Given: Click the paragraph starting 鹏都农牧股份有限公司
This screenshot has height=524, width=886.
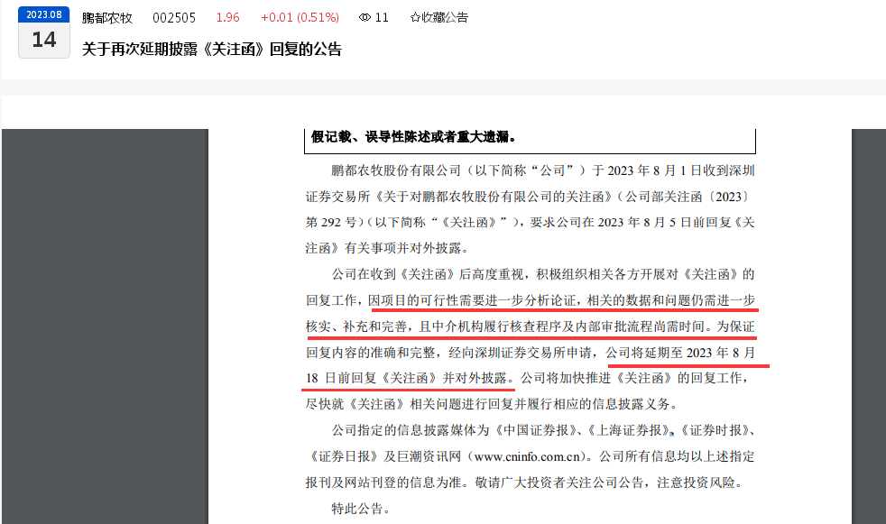Looking at the screenshot, I should (530, 209).
